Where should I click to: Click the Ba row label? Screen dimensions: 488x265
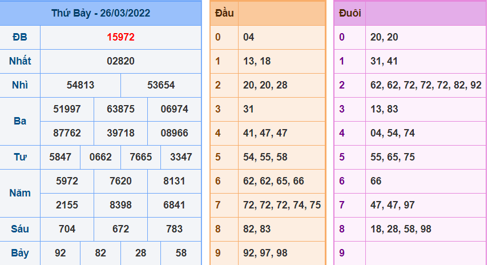(x=20, y=121)
